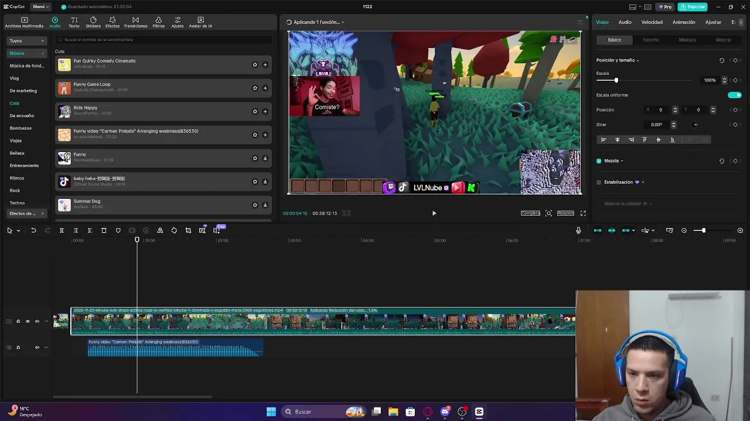The image size is (750, 421).
Task: Open the Stickers panel
Action: point(93,22)
